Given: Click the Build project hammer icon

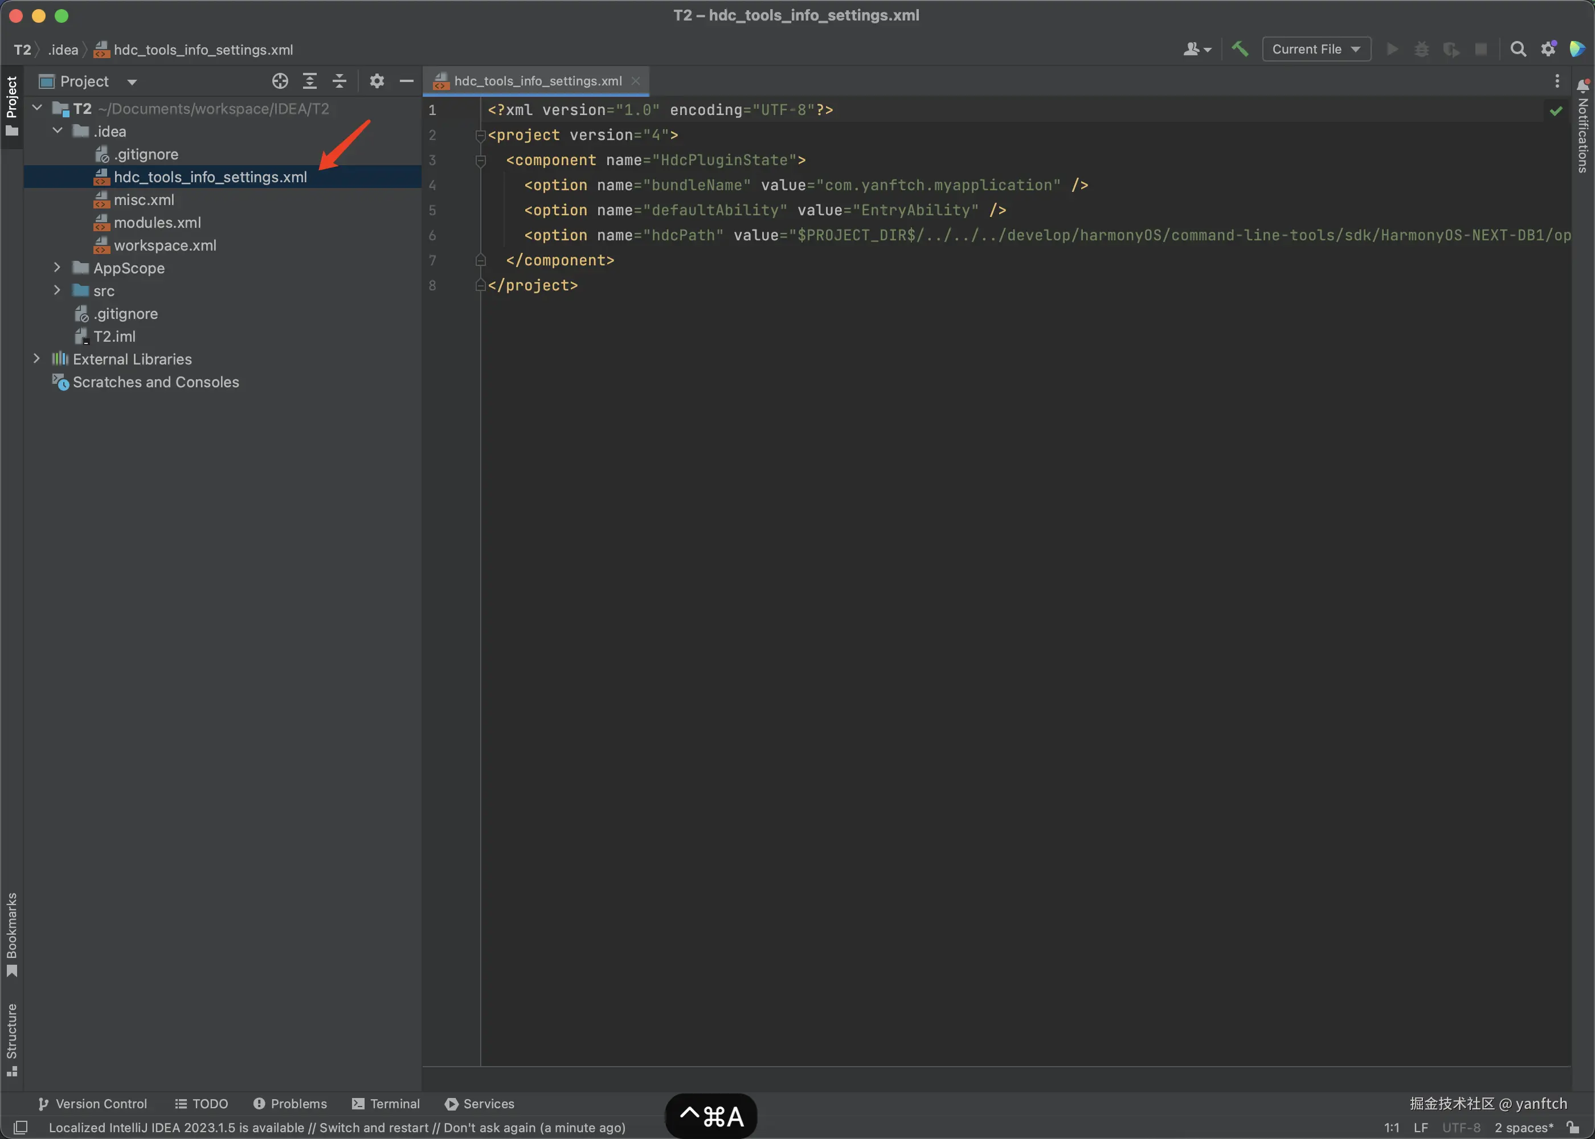Looking at the screenshot, I should 1240,49.
